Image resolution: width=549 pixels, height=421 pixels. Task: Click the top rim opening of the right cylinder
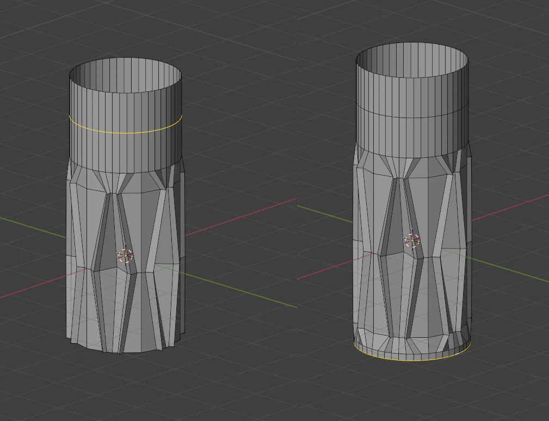[x=412, y=60]
